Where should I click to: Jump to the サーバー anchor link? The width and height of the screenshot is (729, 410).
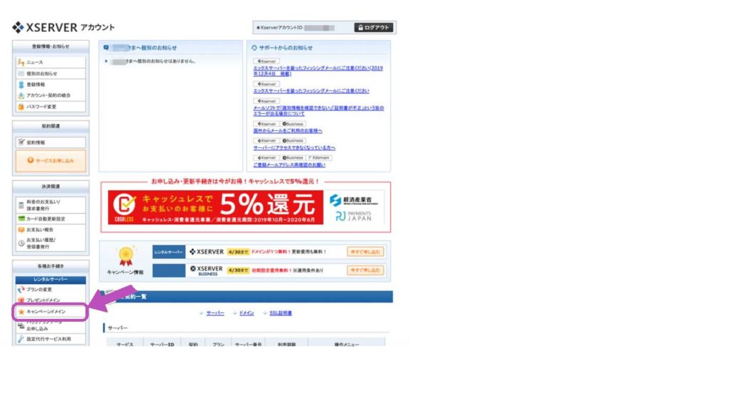(215, 313)
